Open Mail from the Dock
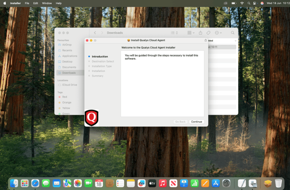Screen dimensions: 290x190 click(57, 183)
